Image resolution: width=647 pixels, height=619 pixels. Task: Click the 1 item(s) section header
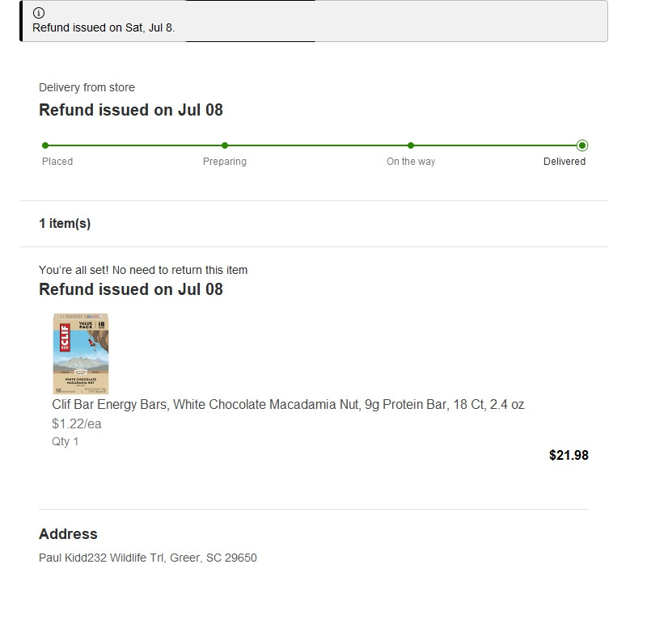point(65,223)
